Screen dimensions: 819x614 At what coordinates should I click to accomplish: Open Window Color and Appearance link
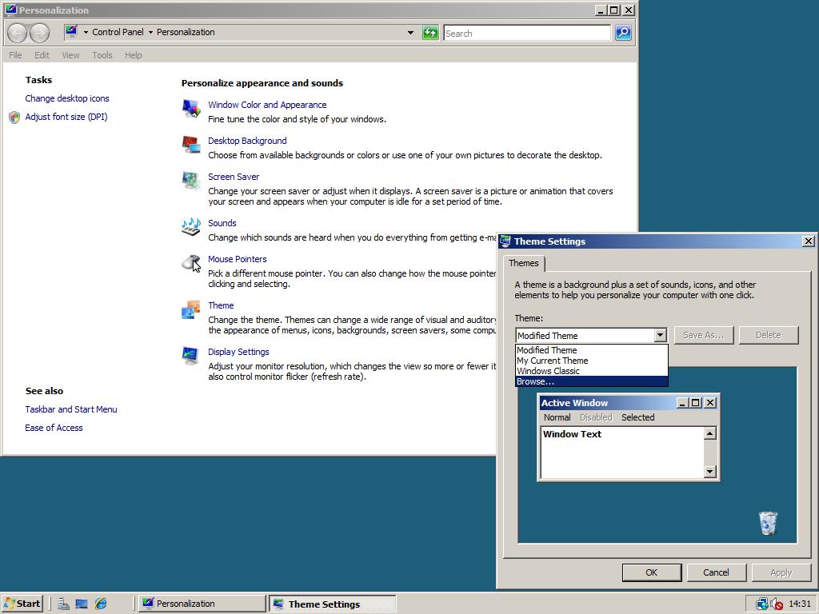coord(267,105)
